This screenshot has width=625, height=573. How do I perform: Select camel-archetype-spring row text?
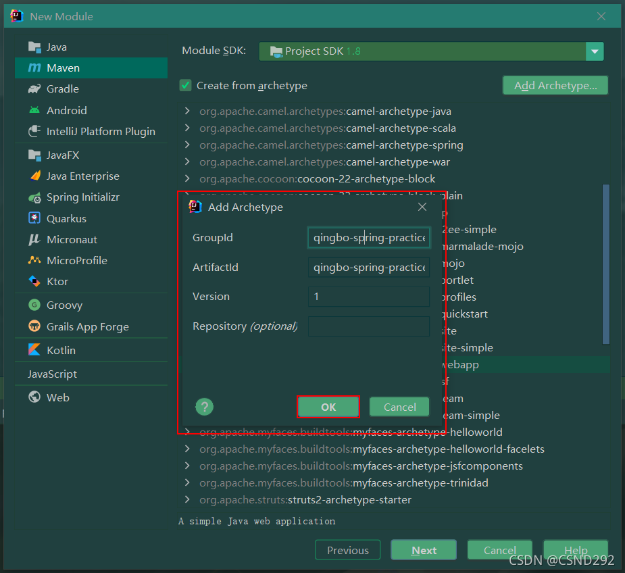331,145
